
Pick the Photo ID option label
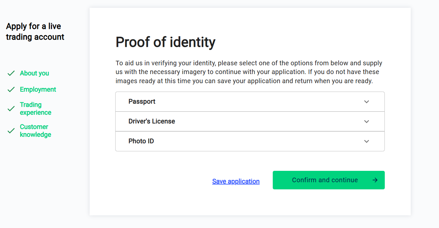pyautogui.click(x=141, y=141)
